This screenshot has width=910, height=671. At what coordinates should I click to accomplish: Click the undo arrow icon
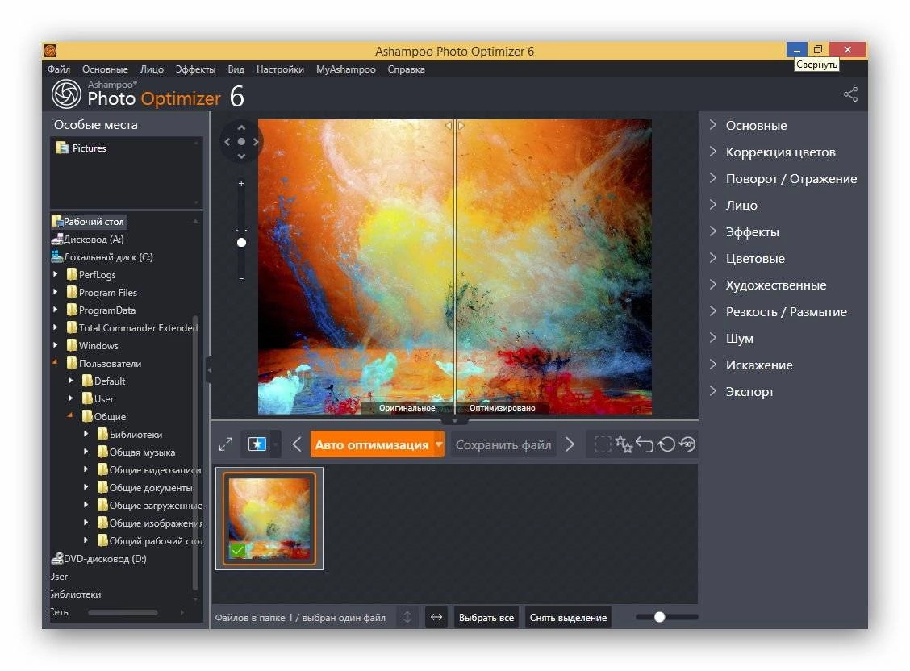tap(645, 445)
